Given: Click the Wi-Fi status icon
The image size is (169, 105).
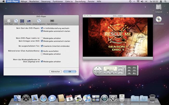Looking at the screenshot, I should [x=138, y=1].
